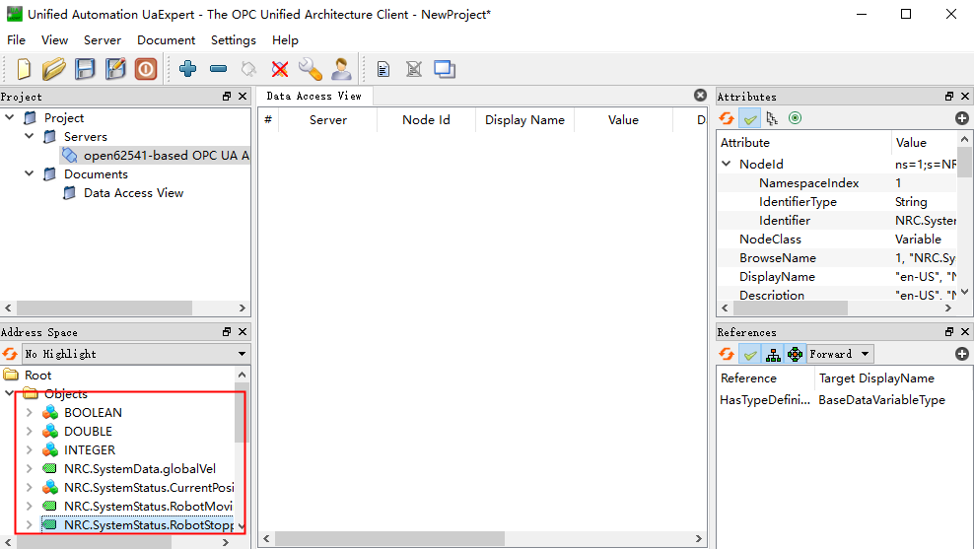
Task: Click the disconnect server red X icon
Action: click(x=280, y=69)
